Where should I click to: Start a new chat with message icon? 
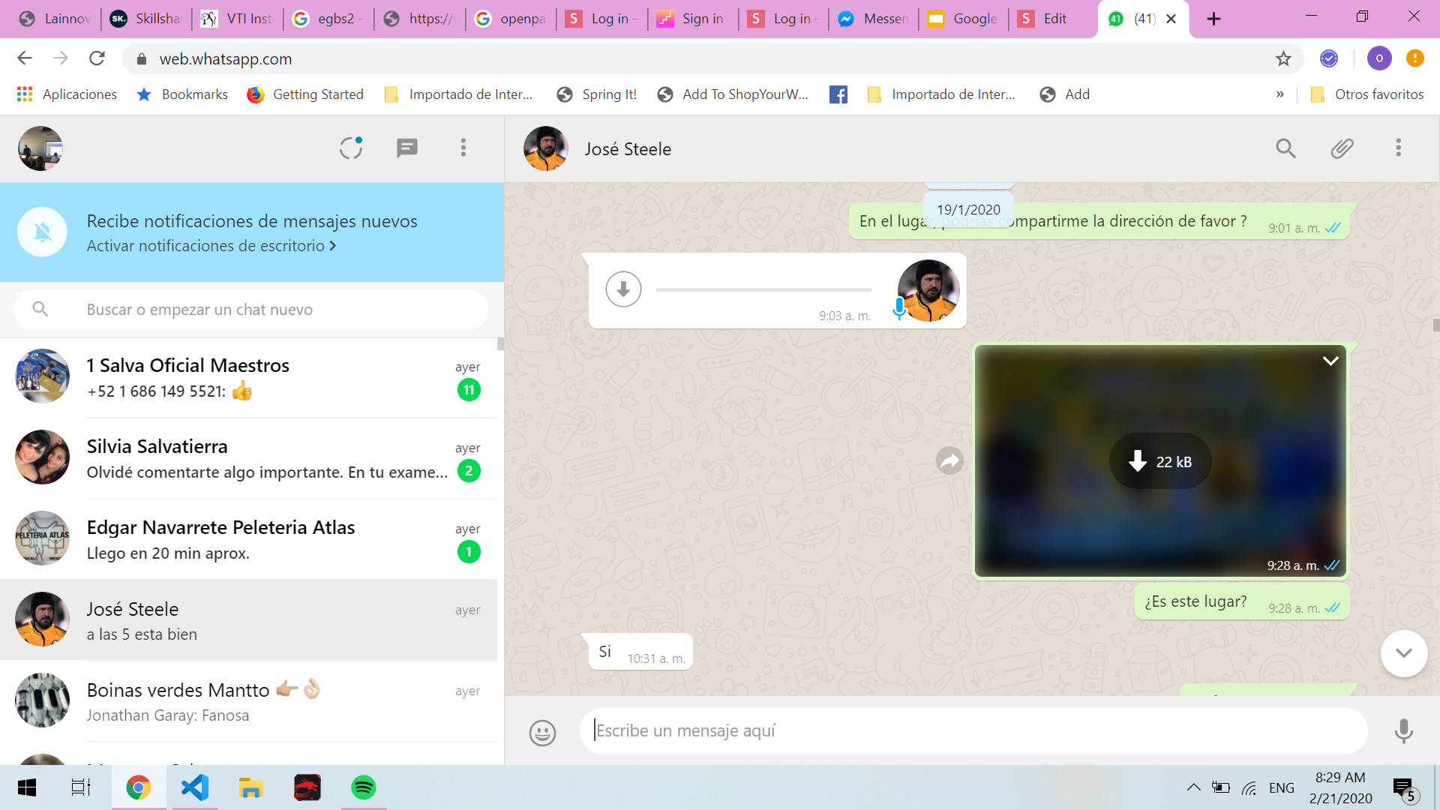coord(406,148)
